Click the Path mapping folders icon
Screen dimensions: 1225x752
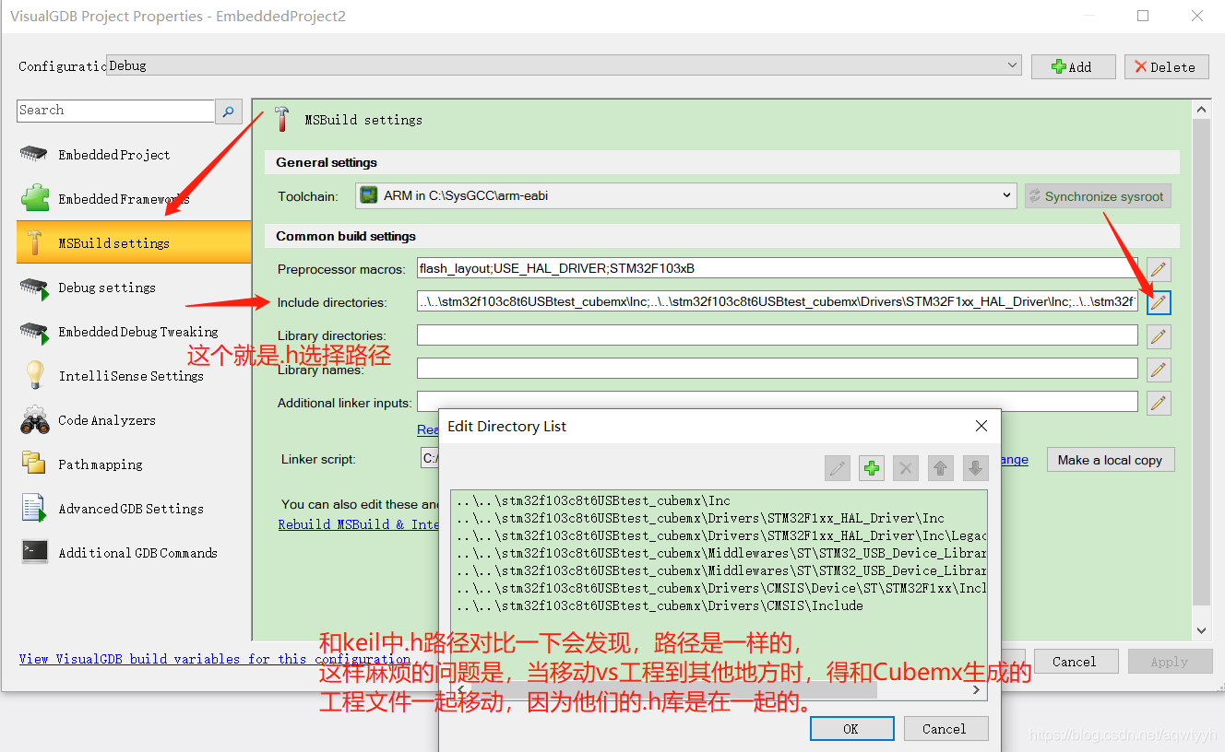pyautogui.click(x=34, y=464)
